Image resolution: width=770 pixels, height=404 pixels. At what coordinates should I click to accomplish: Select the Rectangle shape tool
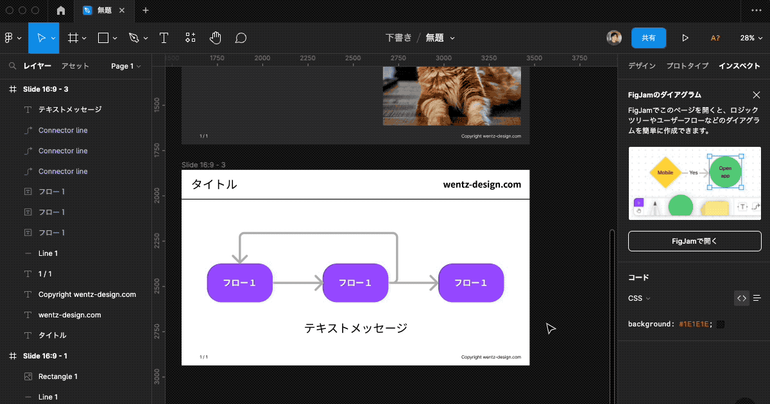[x=103, y=38]
